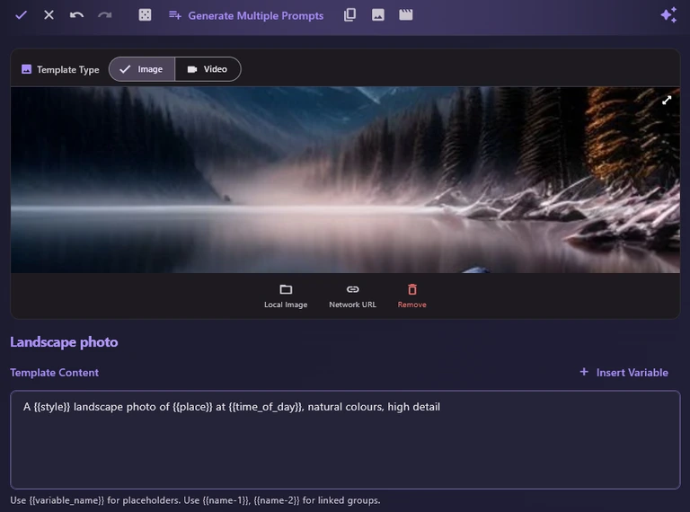Image resolution: width=690 pixels, height=512 pixels.
Task: Choose Local Image source
Action: click(286, 296)
